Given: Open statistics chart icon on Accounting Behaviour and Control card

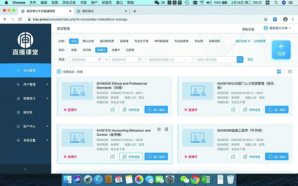Looking at the screenshot, I should (x=112, y=157).
